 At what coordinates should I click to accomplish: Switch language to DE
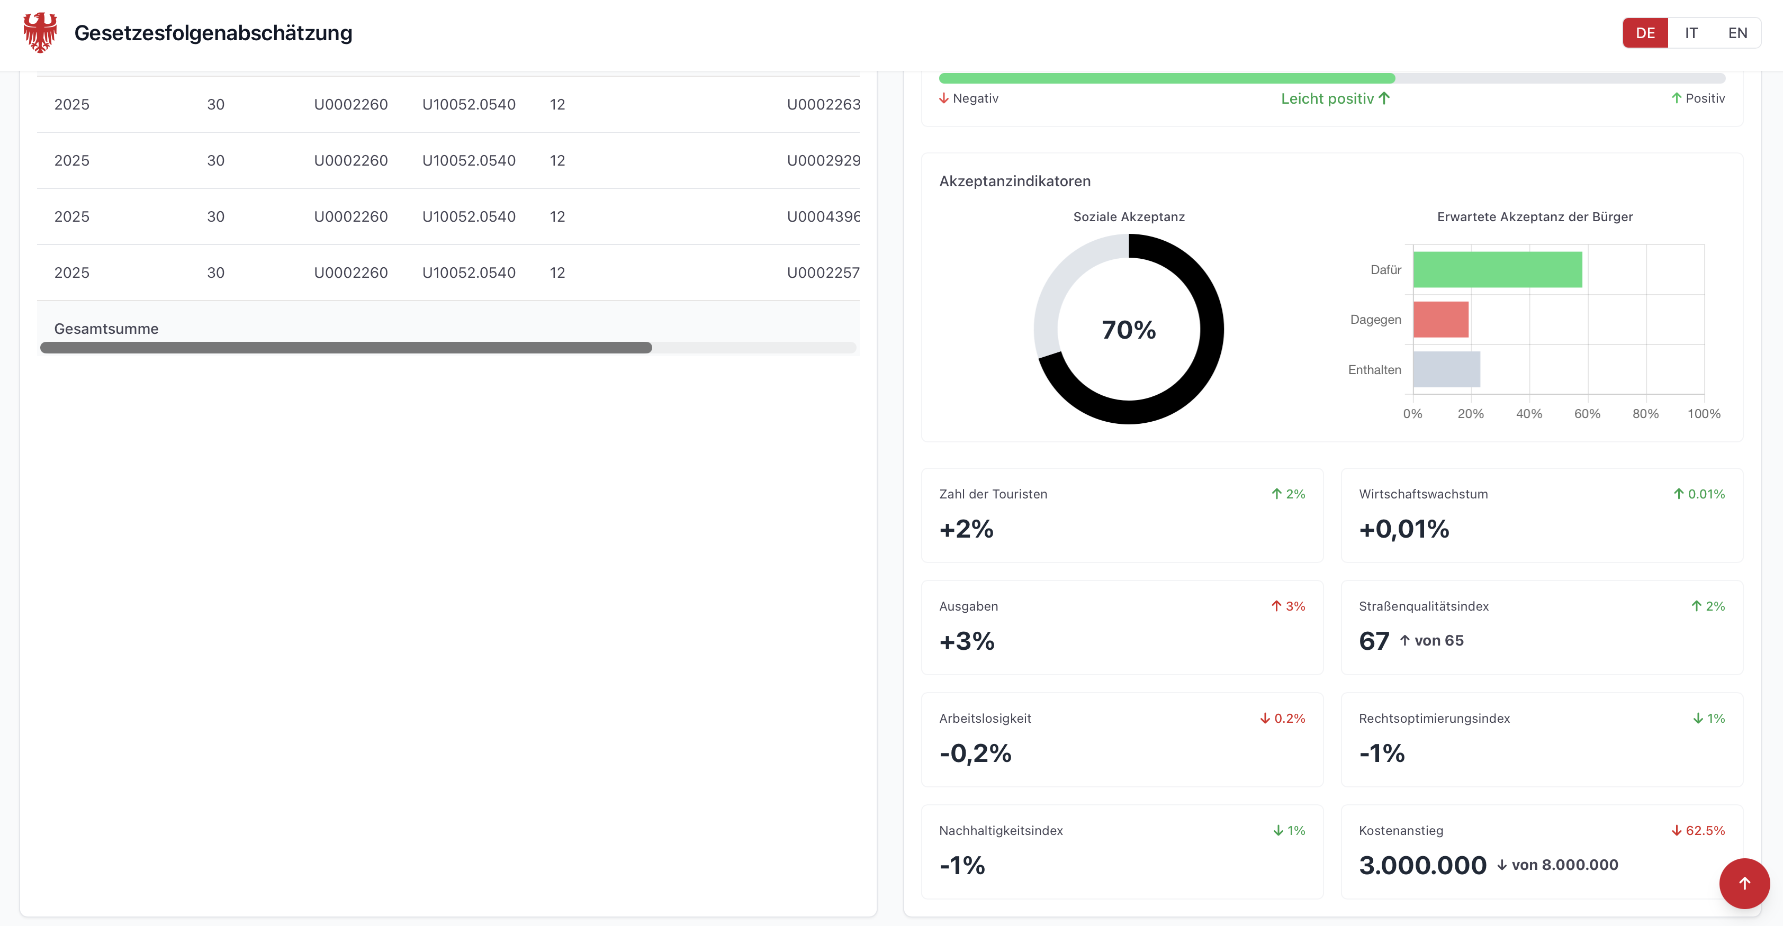pos(1645,32)
